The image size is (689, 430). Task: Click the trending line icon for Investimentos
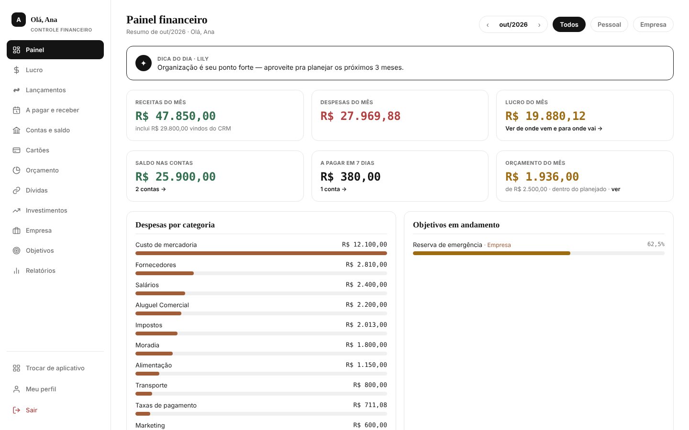(16, 210)
